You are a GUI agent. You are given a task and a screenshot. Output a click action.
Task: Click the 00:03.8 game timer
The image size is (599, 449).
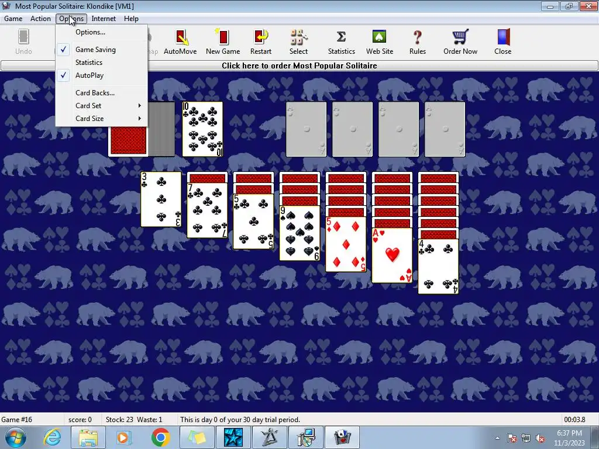[x=574, y=420]
